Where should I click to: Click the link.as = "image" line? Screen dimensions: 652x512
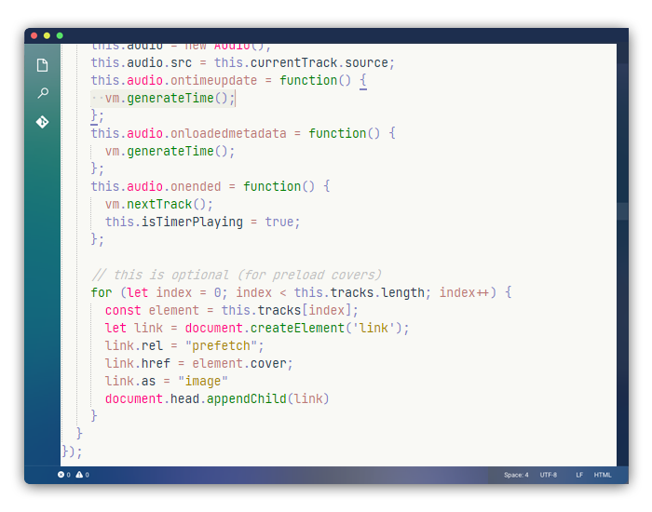pos(167,381)
